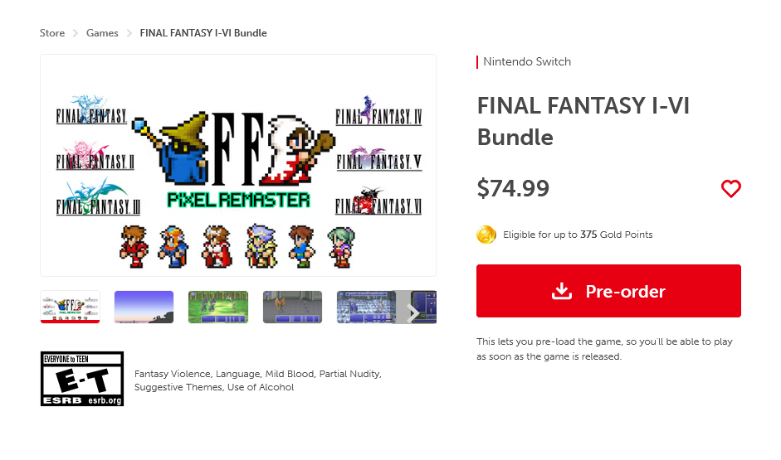Select the green forest battle thumbnail
Viewport: 781px width, 460px height.
[x=218, y=307]
